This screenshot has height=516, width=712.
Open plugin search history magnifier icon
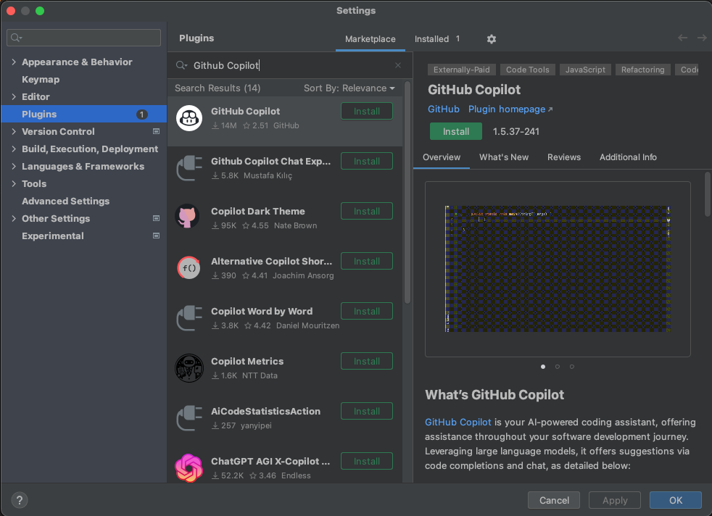(181, 65)
